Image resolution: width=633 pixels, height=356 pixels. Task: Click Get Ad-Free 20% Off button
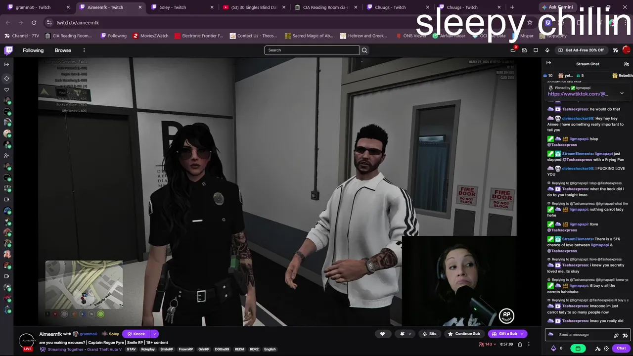point(582,50)
